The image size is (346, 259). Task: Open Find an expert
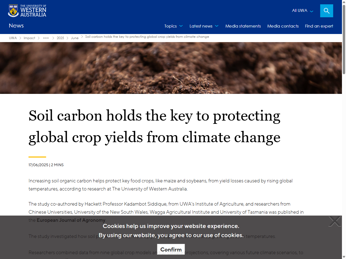pyautogui.click(x=319, y=26)
